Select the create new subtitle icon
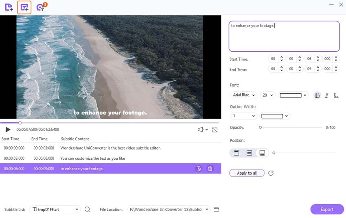346x218 pixels. click(24, 7)
